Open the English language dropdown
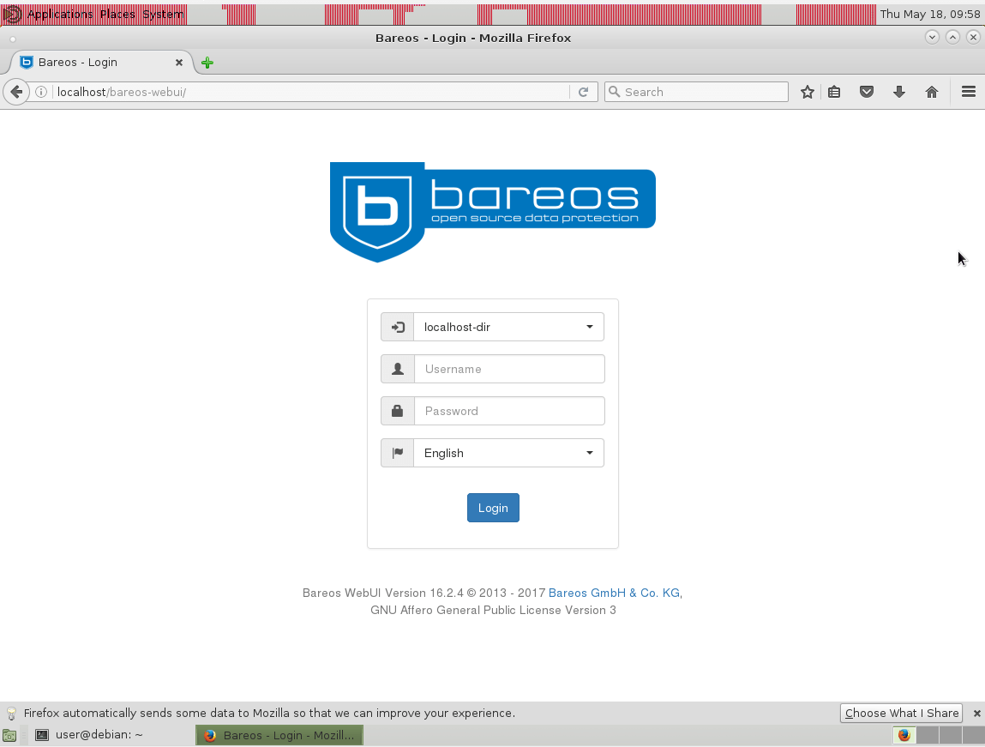 (x=509, y=453)
